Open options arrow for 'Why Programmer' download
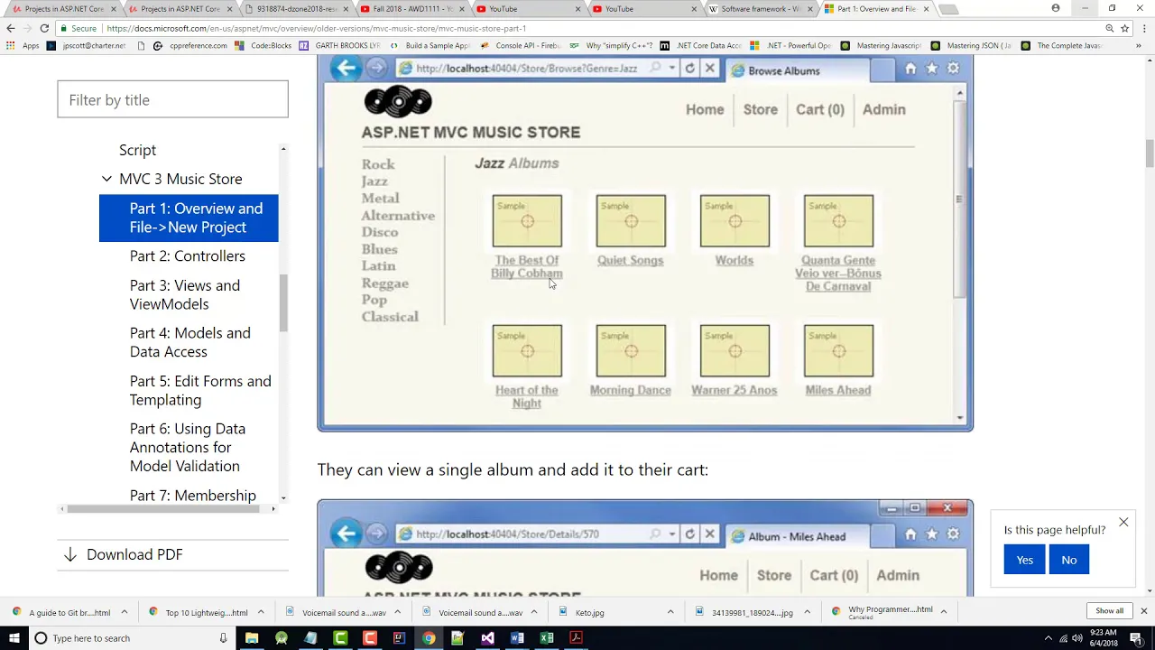1155x650 pixels. click(x=943, y=612)
